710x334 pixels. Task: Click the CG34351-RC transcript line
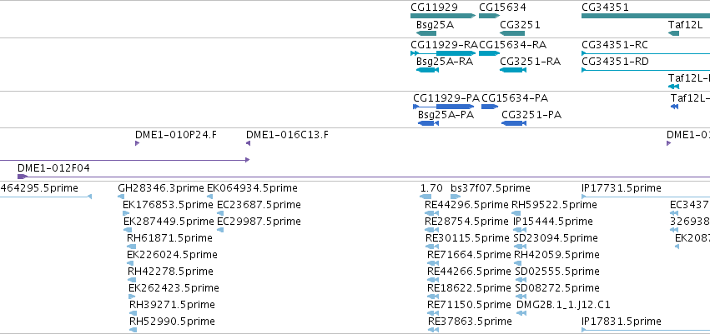(646, 53)
